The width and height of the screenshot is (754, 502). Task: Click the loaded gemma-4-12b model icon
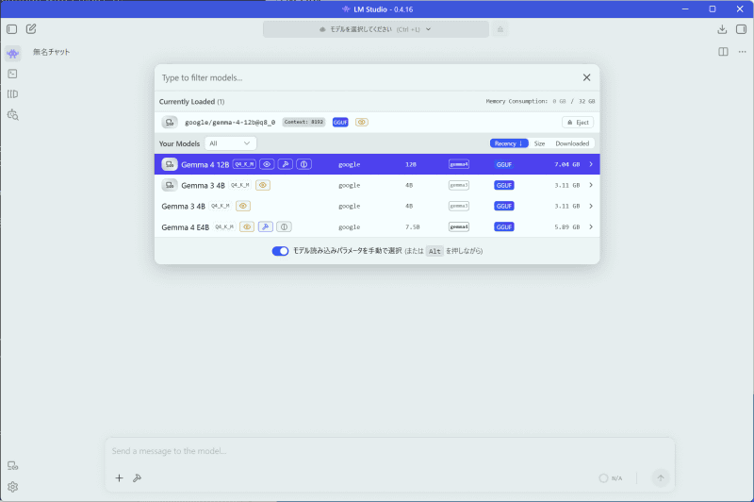click(x=170, y=123)
